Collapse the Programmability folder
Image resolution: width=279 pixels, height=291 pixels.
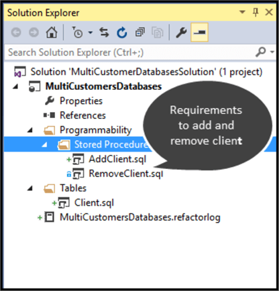(30, 130)
